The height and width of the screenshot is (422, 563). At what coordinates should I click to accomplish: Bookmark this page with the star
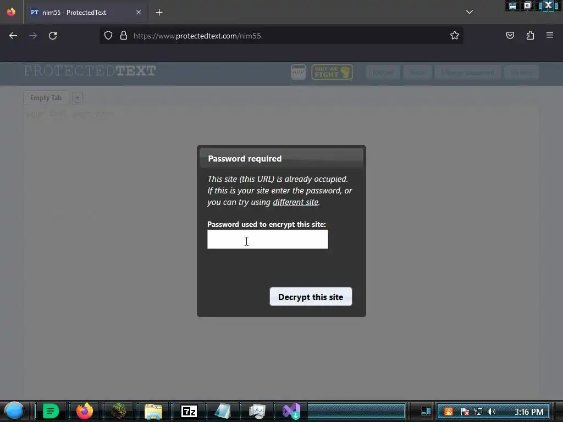coord(455,36)
